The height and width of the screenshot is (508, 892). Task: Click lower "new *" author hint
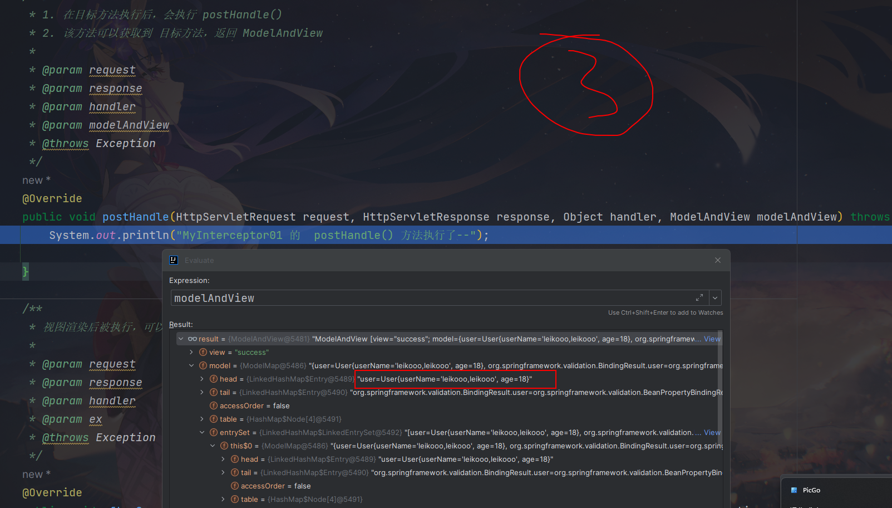37,474
